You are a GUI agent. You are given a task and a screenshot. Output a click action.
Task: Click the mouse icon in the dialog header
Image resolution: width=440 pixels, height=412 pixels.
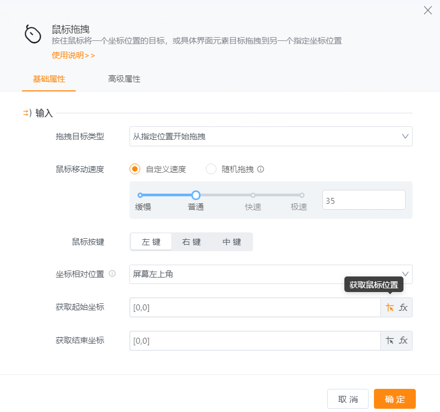click(33, 34)
